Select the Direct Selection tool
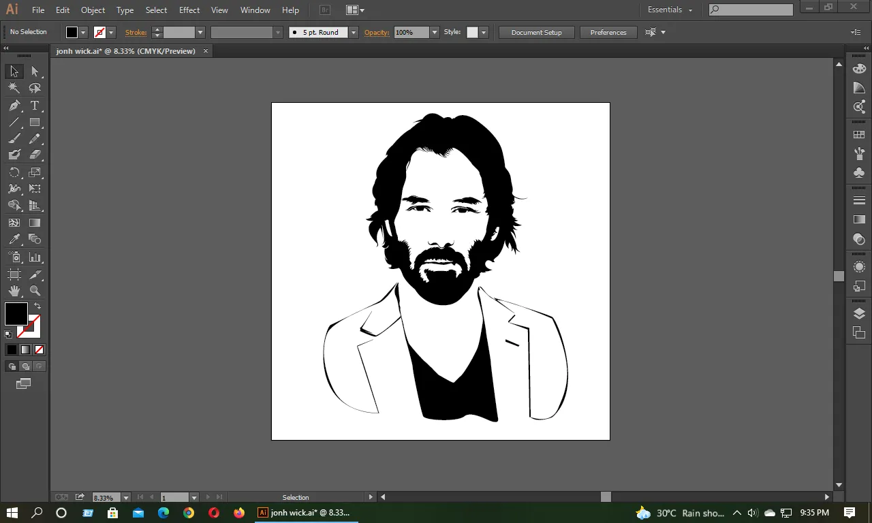 point(35,72)
